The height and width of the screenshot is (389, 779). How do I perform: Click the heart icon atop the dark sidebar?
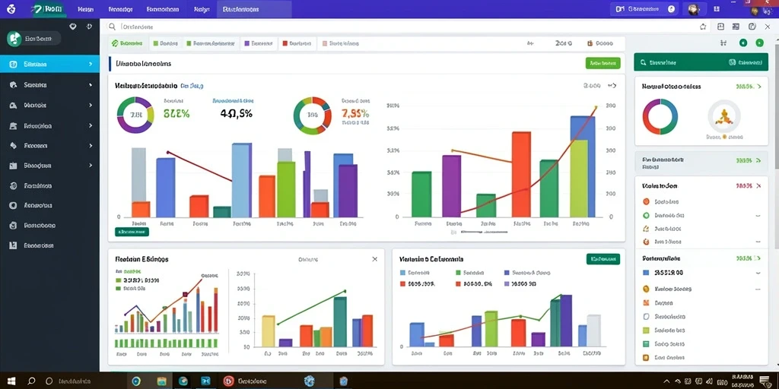click(73, 27)
